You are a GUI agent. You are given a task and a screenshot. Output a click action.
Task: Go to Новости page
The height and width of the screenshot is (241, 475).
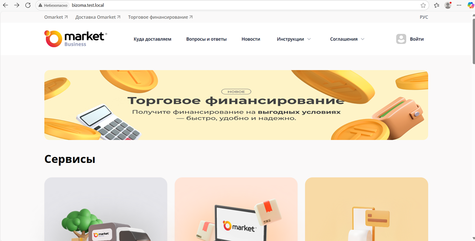(251, 39)
